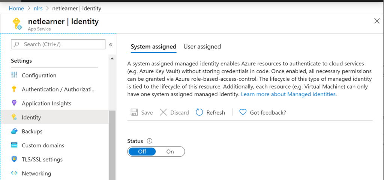This screenshot has width=384, height=180.
Task: Click Got feedback? link
Action: (x=268, y=112)
